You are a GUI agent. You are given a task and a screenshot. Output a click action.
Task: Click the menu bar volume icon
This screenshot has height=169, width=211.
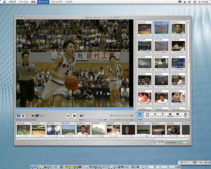click(x=190, y=2)
